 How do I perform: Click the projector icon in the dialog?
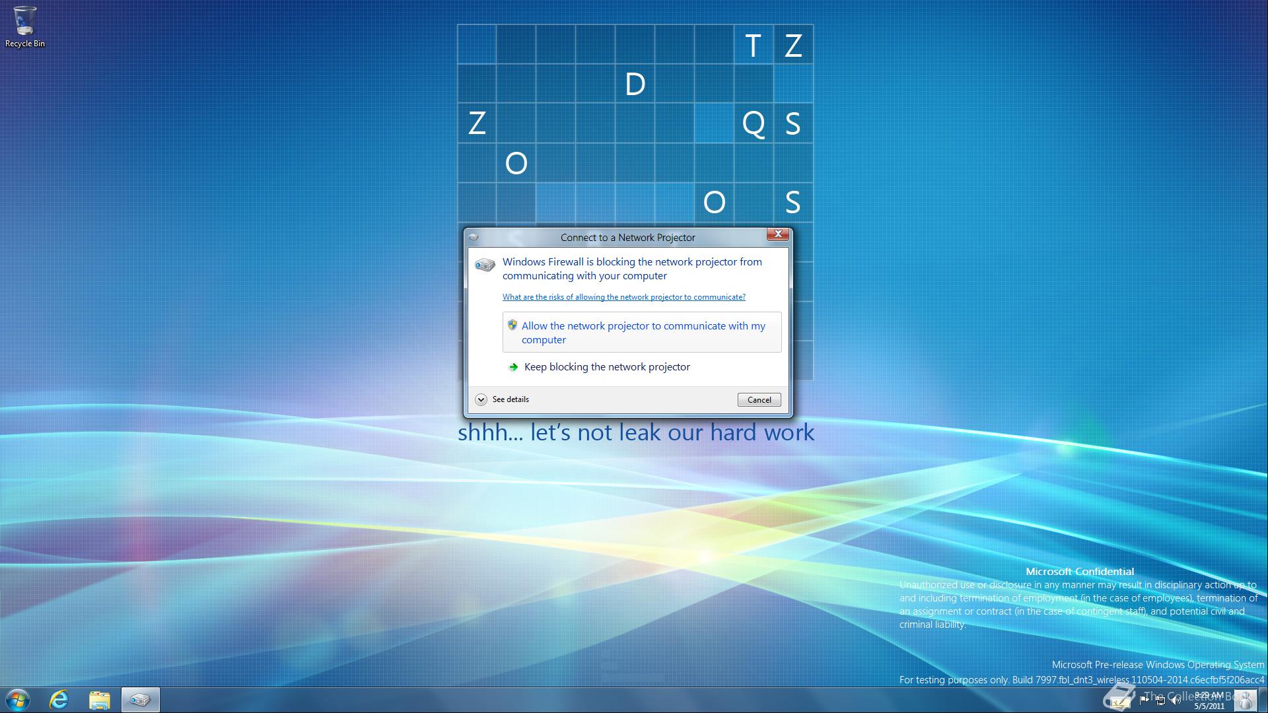click(485, 265)
